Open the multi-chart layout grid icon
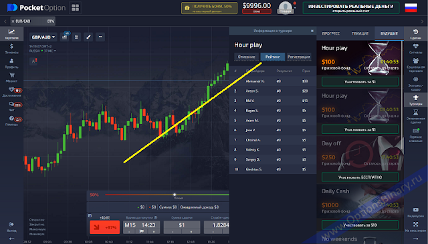 click(75, 7)
